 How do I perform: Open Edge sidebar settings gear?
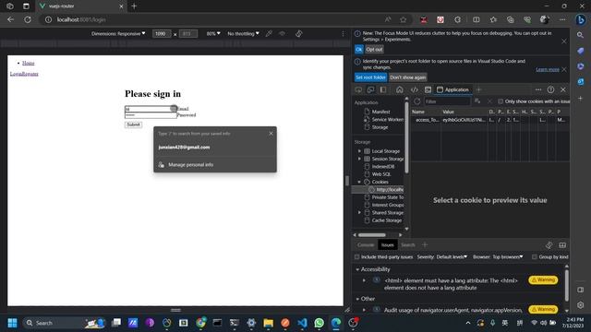[x=581, y=305]
